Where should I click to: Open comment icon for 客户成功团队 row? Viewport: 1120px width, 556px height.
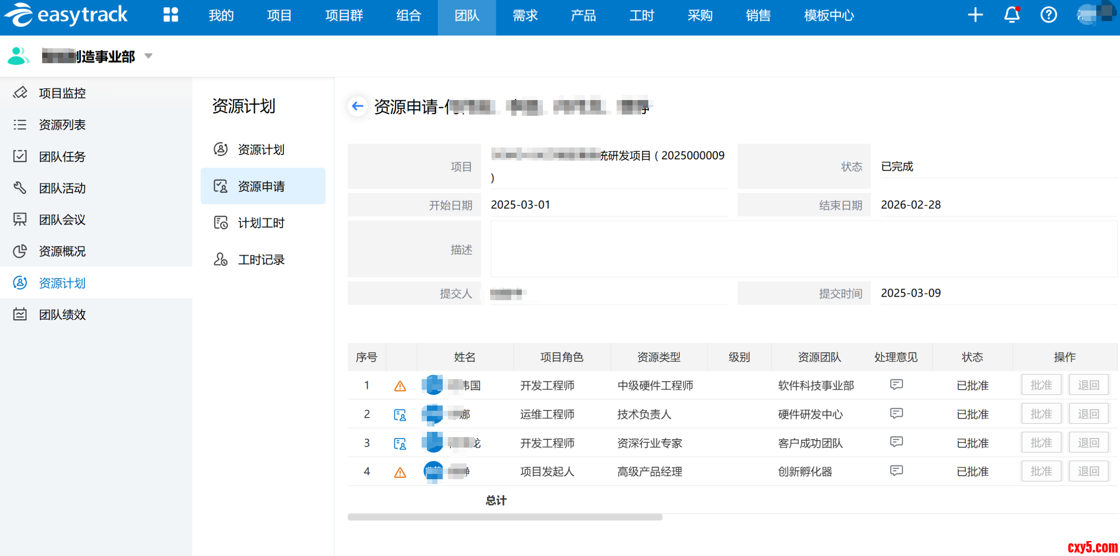coord(896,442)
